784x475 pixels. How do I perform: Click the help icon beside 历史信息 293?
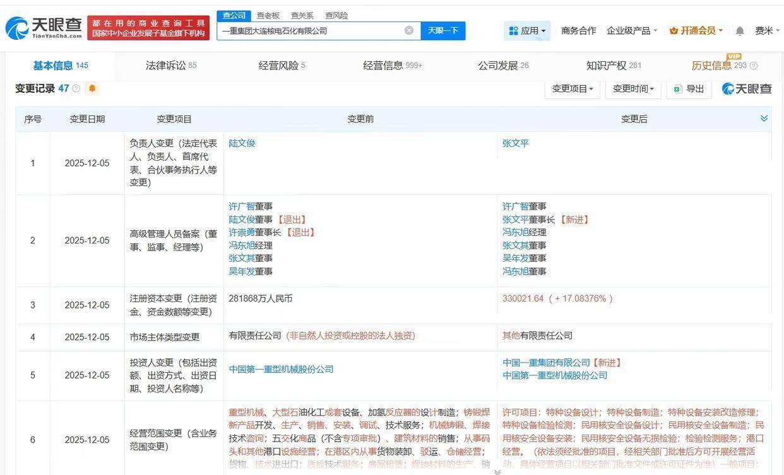[x=754, y=66]
